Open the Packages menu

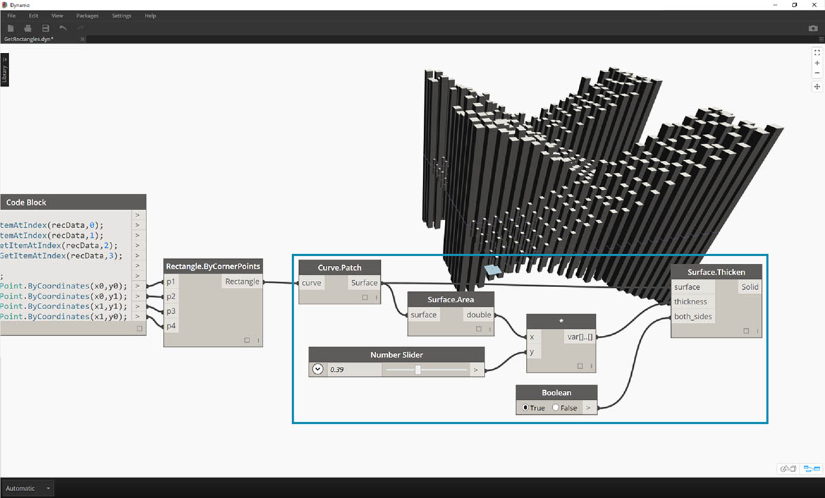click(87, 15)
